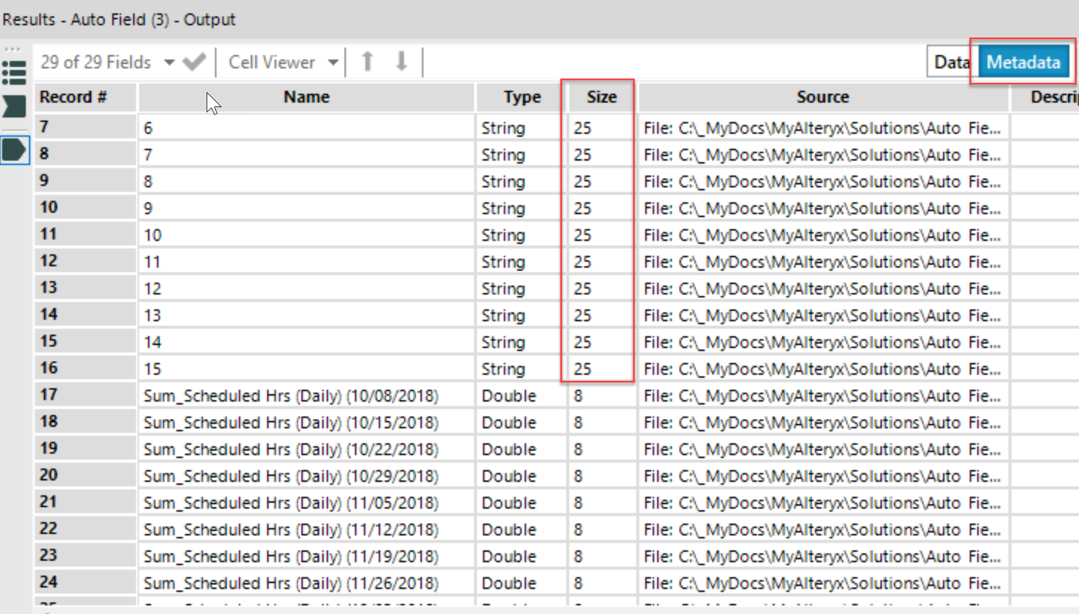This screenshot has height=614, width=1079.
Task: Click the down arrow to jump to last record
Action: click(401, 61)
